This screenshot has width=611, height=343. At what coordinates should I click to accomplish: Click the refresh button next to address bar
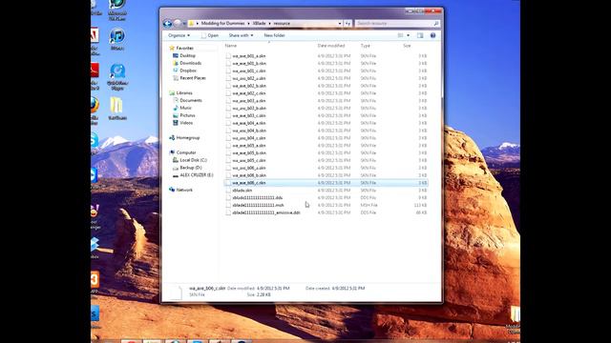[348, 23]
